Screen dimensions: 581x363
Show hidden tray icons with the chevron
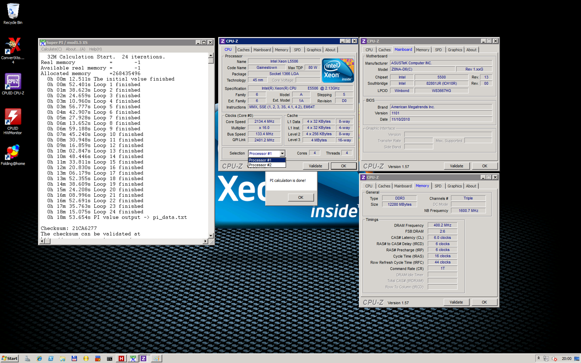click(539, 358)
